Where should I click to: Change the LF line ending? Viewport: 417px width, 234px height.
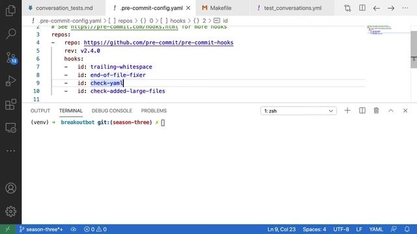tap(359, 229)
